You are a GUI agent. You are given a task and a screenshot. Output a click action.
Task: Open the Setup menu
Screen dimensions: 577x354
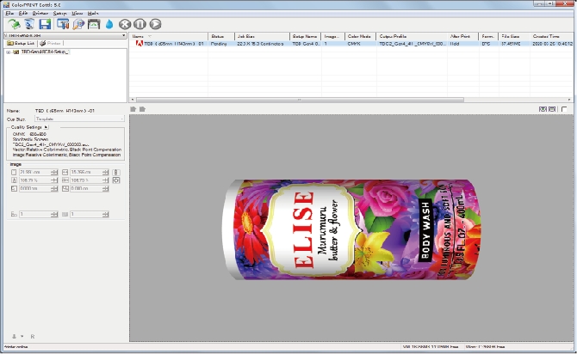point(60,15)
